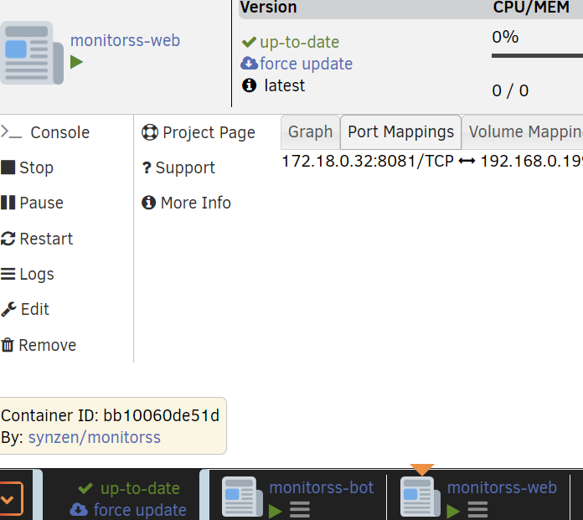Open the synzen/monitorss repository link

pyautogui.click(x=95, y=437)
